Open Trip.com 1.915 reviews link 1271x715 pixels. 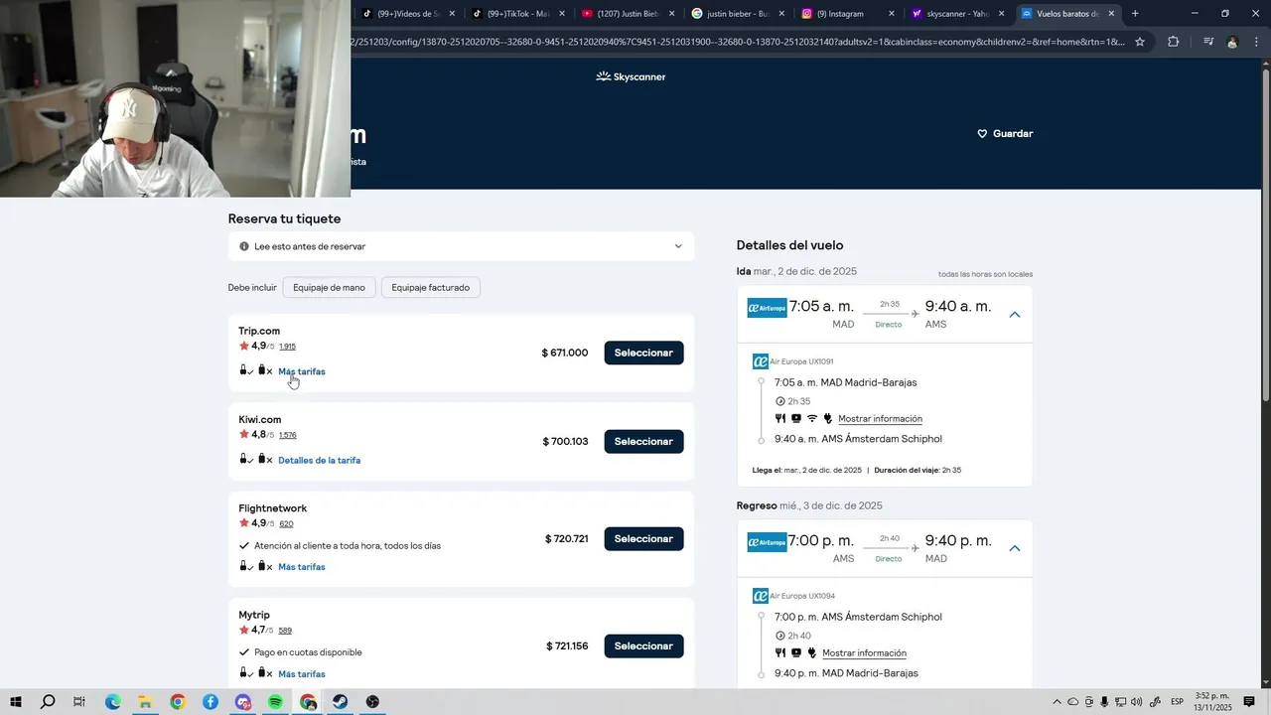tap(287, 347)
